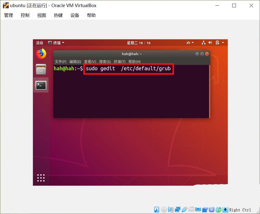This screenshot has height=214, width=260.
Task: Click the keyboard capture arrow icon
Action: (225, 210)
